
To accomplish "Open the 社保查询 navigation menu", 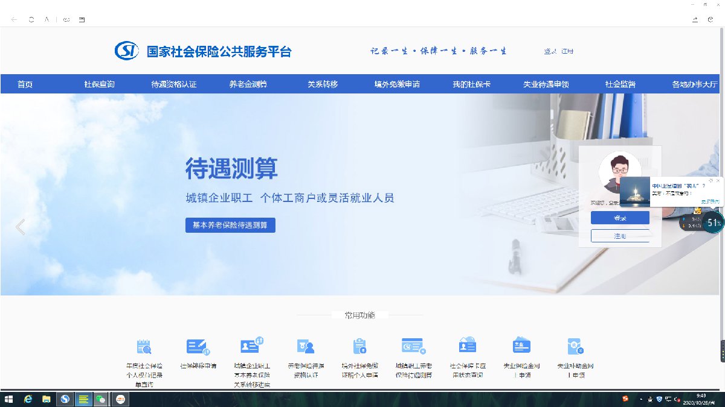I will 99,84.
